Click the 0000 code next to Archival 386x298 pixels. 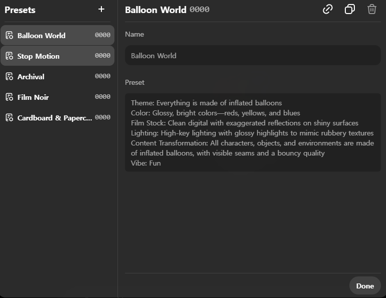103,76
